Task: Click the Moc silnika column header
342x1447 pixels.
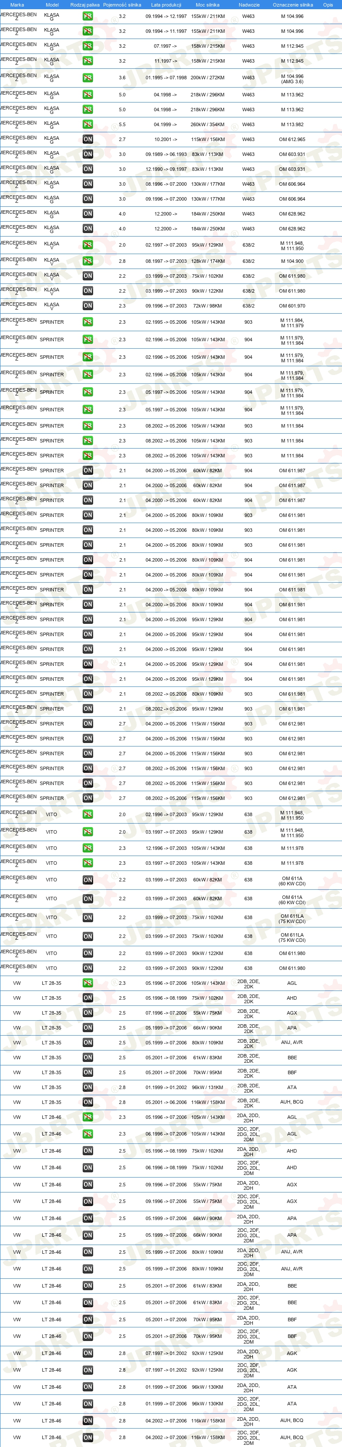Action: click(207, 4)
